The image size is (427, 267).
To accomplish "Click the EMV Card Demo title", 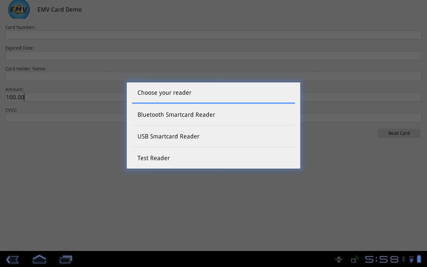I will click(59, 10).
